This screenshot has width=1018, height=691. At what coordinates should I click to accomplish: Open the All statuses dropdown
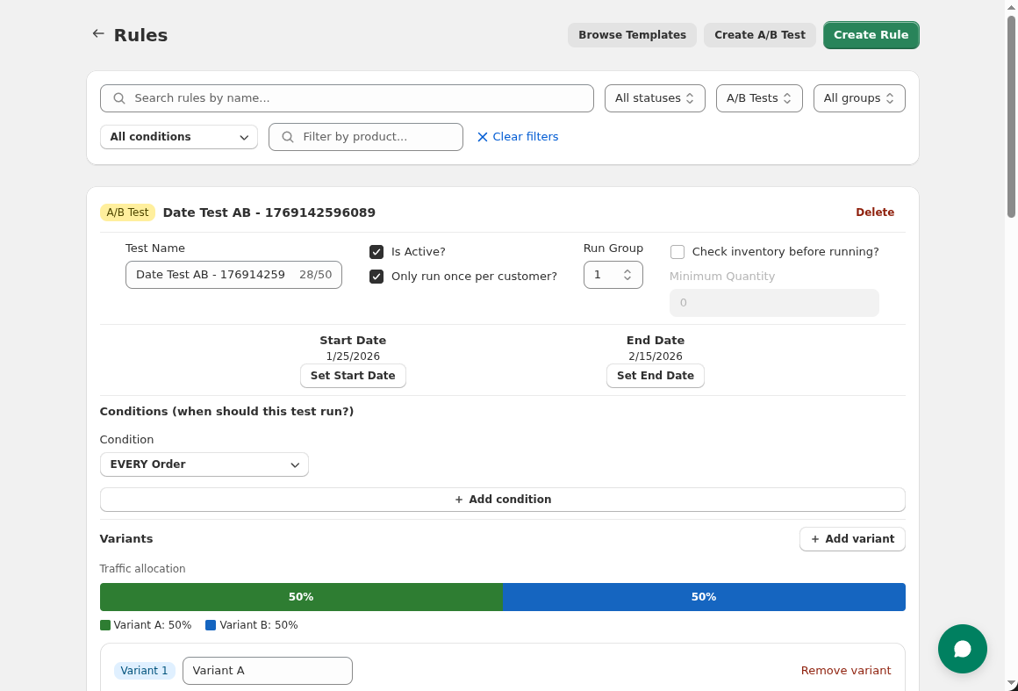pos(655,97)
